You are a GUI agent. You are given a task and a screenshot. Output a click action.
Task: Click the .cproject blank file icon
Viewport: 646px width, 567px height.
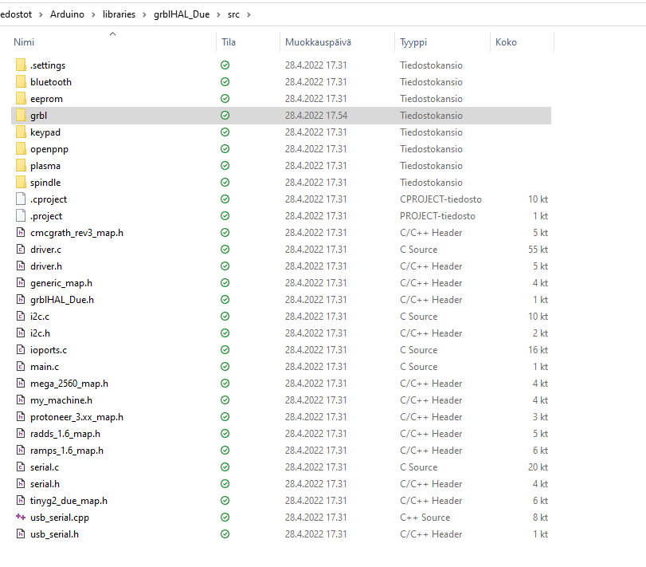(21, 199)
